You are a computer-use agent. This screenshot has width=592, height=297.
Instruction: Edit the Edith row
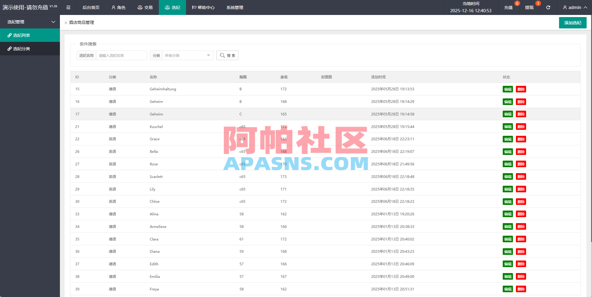(508, 264)
